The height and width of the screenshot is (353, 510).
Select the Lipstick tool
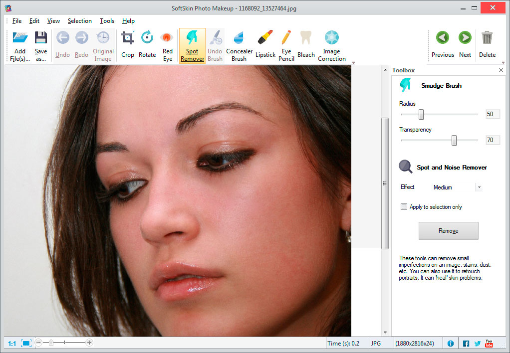[x=265, y=44]
